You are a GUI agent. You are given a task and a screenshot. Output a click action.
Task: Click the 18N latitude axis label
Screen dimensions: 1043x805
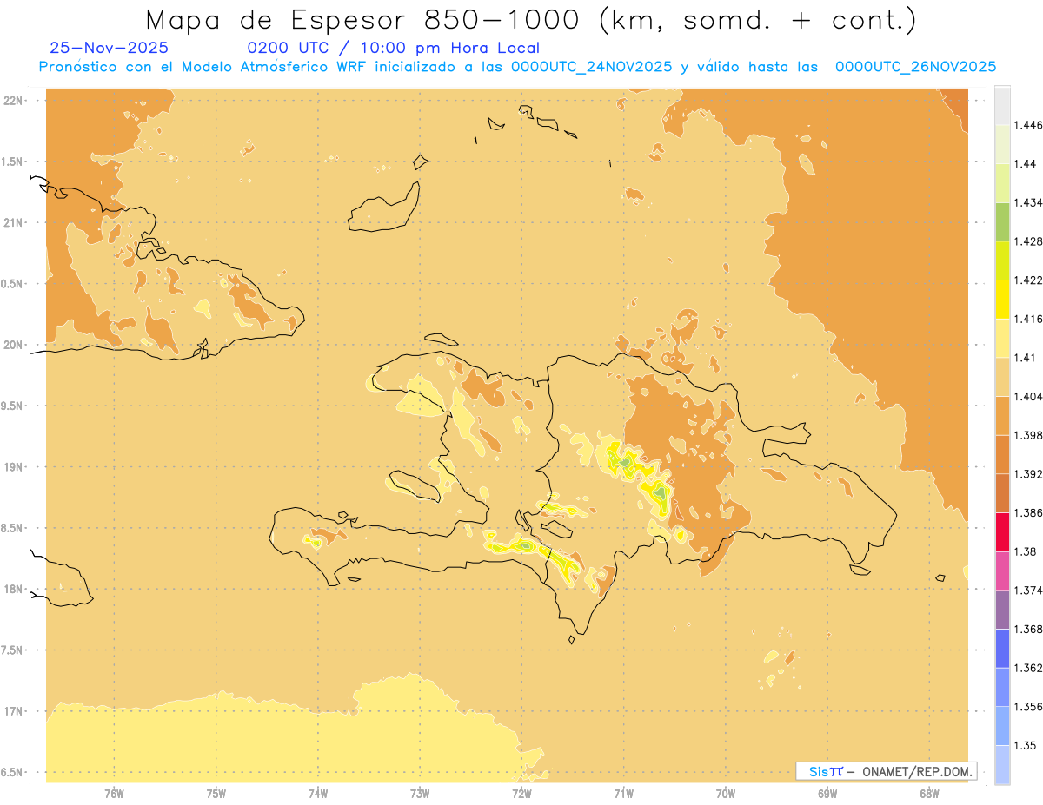point(15,589)
